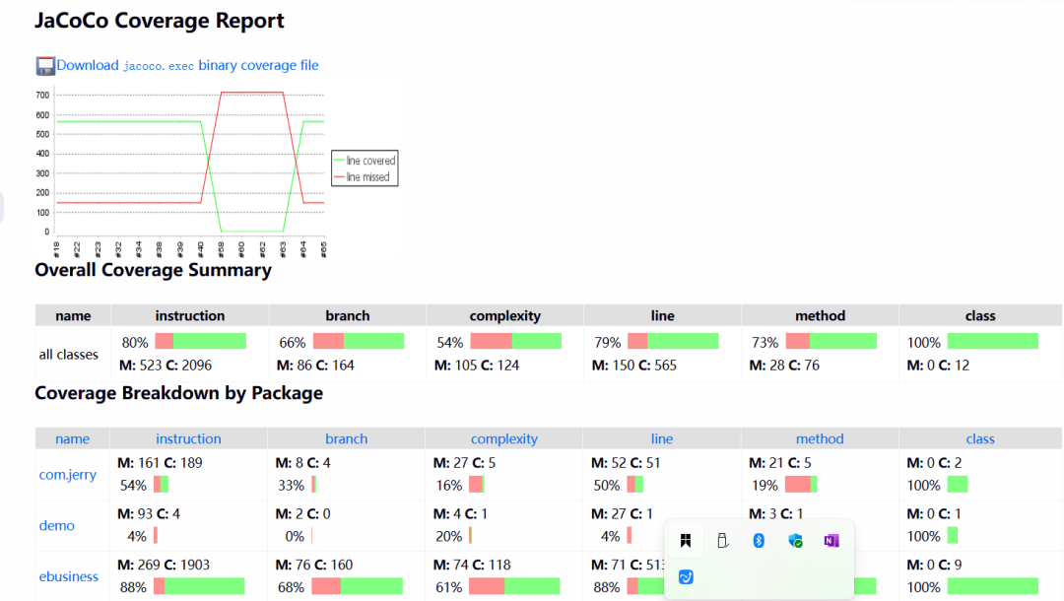Click the 'M: 150 C: 565' line value

(x=634, y=365)
